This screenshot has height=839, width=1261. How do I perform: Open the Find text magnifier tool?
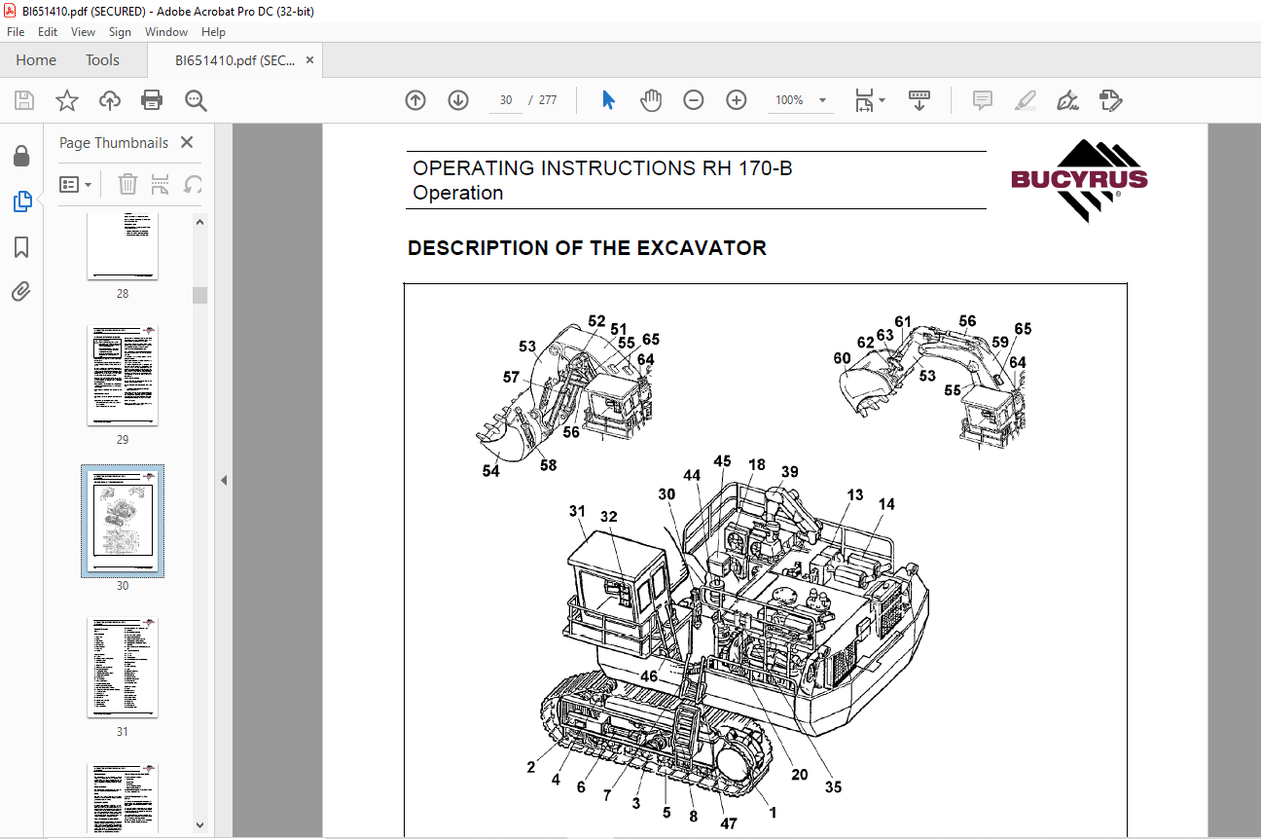click(196, 100)
